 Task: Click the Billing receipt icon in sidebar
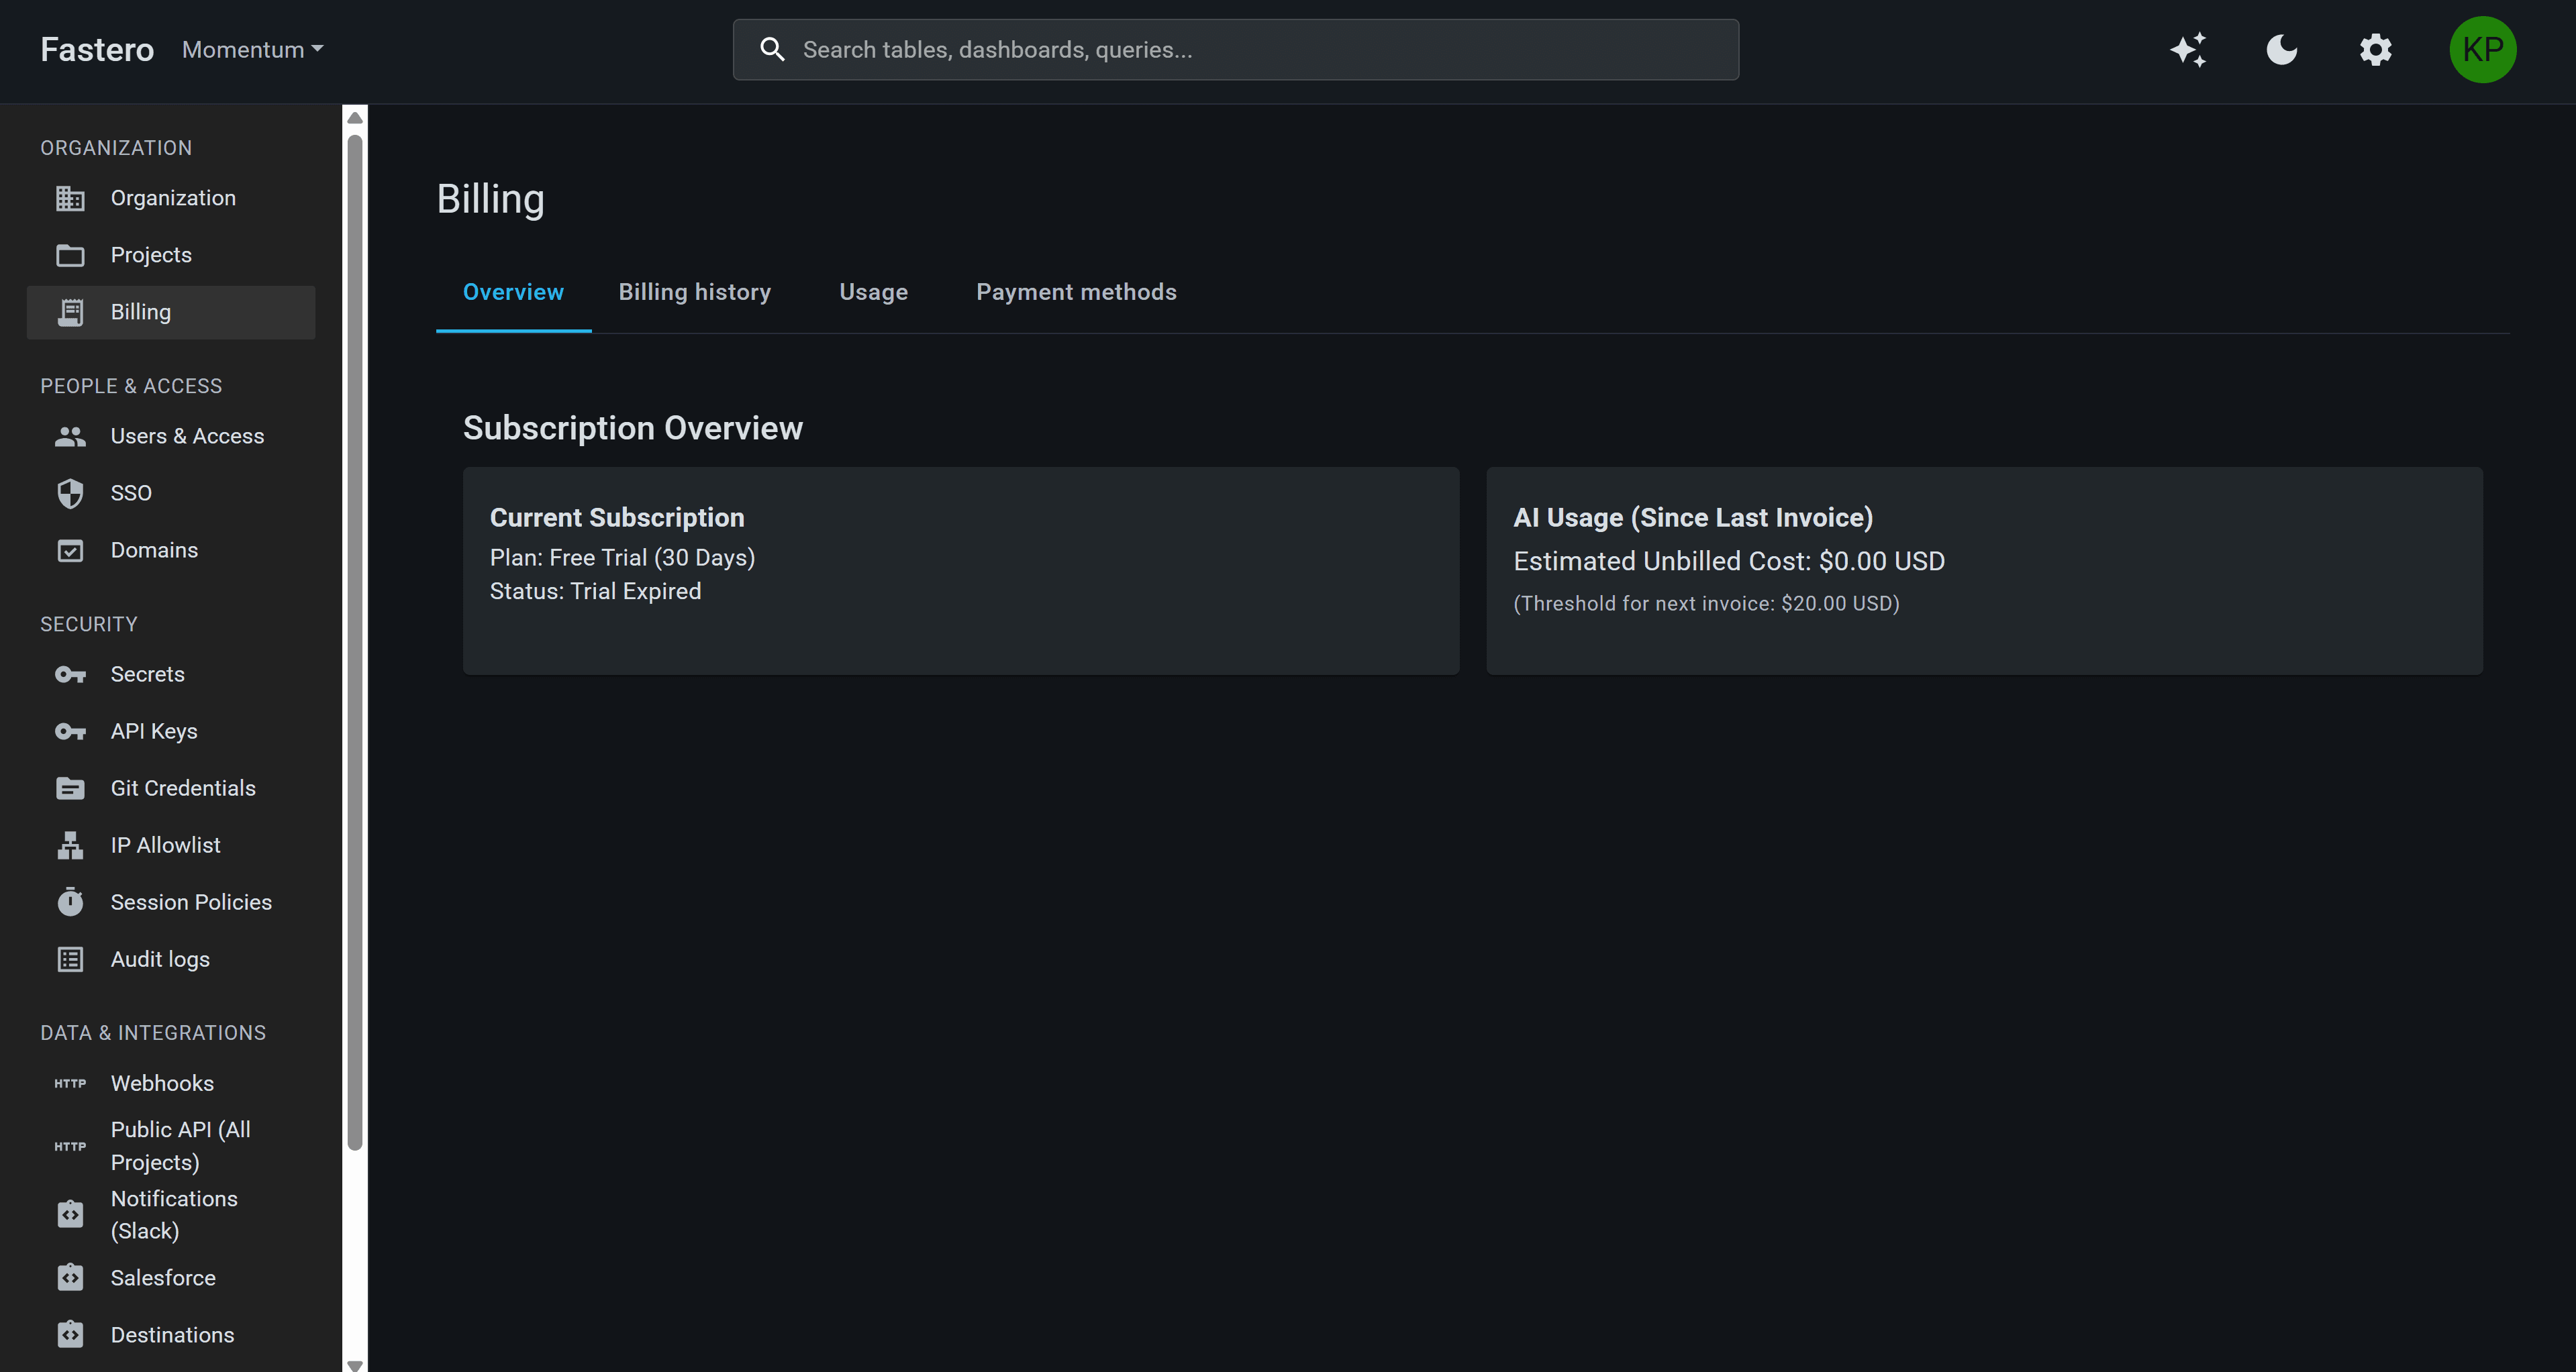(x=70, y=312)
